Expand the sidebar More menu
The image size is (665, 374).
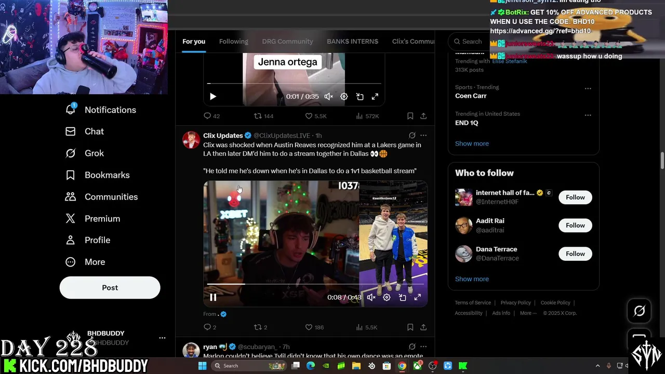(85, 262)
